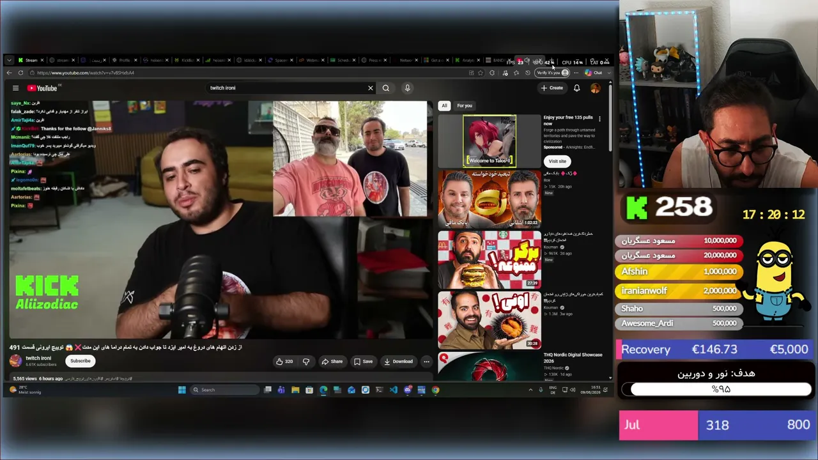
Task: Run the YouTube search magnifier button
Action: [385, 88]
